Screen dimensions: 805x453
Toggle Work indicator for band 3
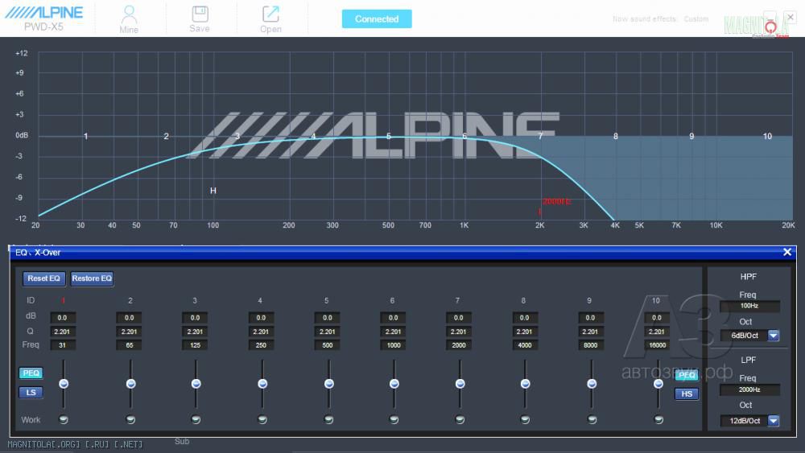click(196, 419)
